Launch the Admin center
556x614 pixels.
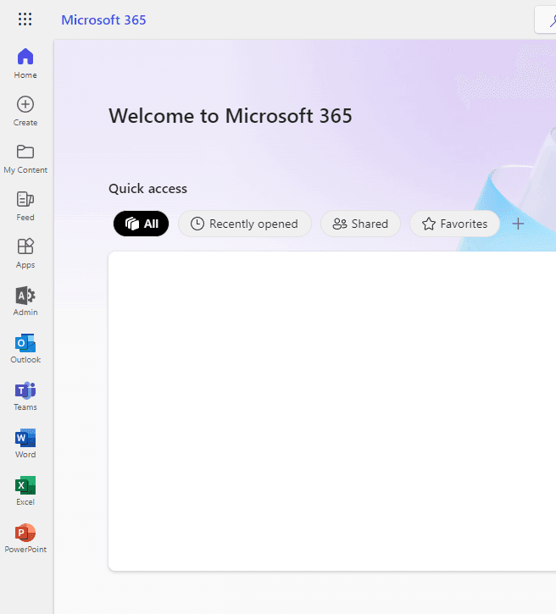click(x=25, y=301)
